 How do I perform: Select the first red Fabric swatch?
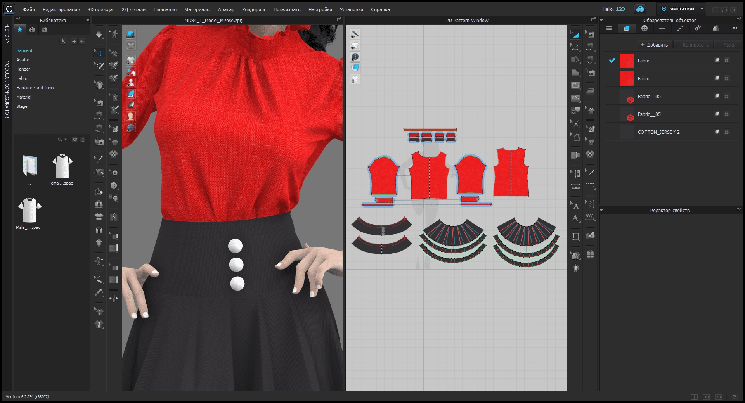point(627,61)
